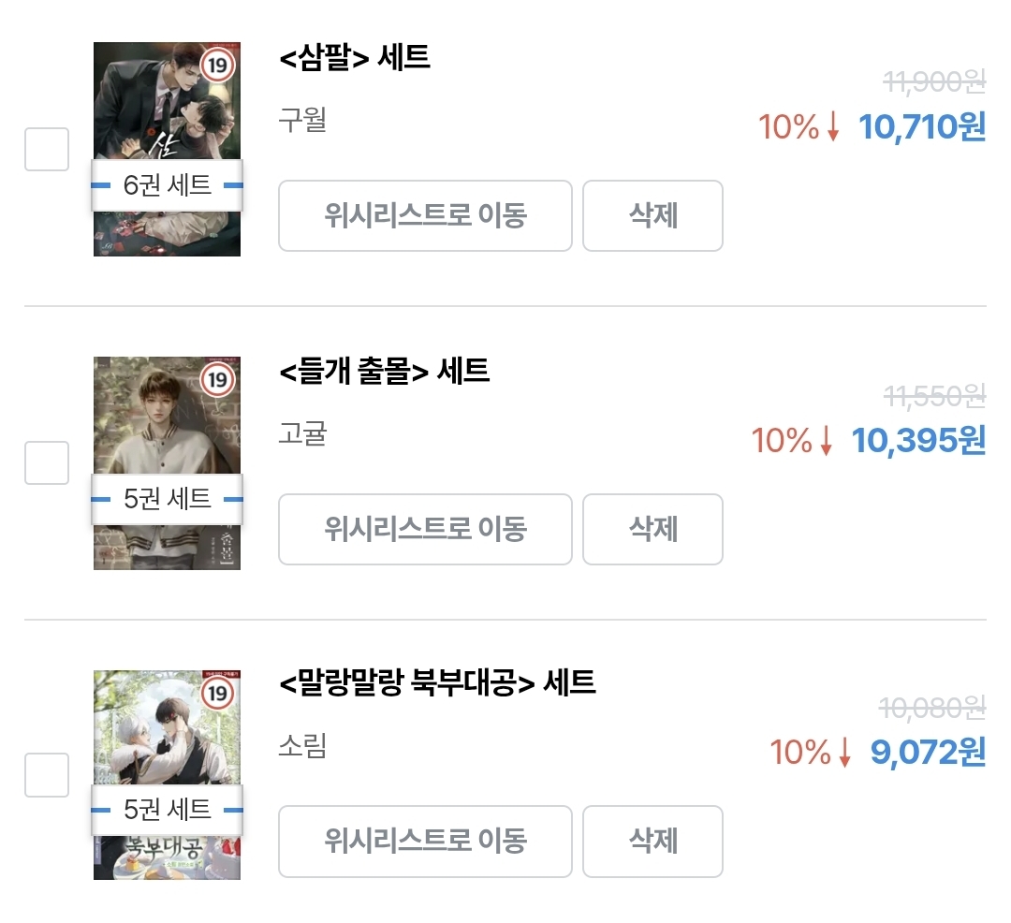Click author name 구월
Viewport: 1011px width, 923px height.
[302, 121]
